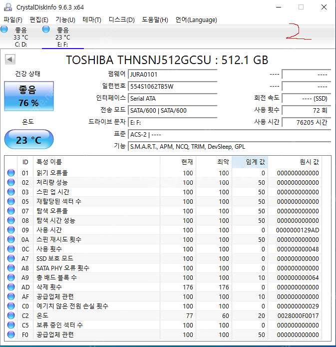The height and width of the screenshot is (347, 336).
Task: Click the status icon for row 01 읽기 오류율
Action: [11, 173]
